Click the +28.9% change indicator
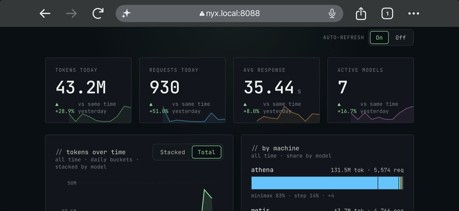 (65, 111)
